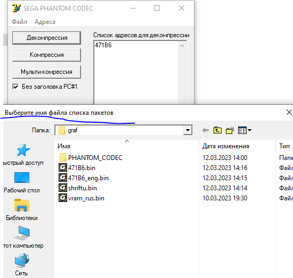Click the PHANTOM_CODEC folder icon
The height and width of the screenshot is (278, 293).
click(x=63, y=157)
